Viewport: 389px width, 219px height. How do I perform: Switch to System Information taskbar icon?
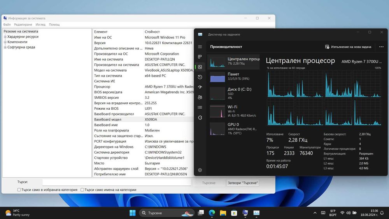[245, 213]
